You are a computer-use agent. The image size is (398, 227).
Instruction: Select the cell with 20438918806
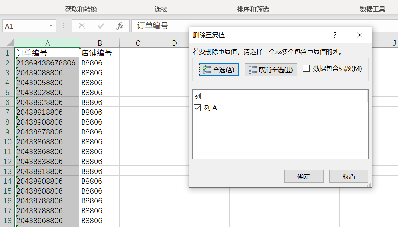click(48, 112)
